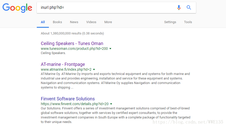The width and height of the screenshot is (226, 127).
Task: Switch to the News tab
Action: pyautogui.click(x=74, y=22)
